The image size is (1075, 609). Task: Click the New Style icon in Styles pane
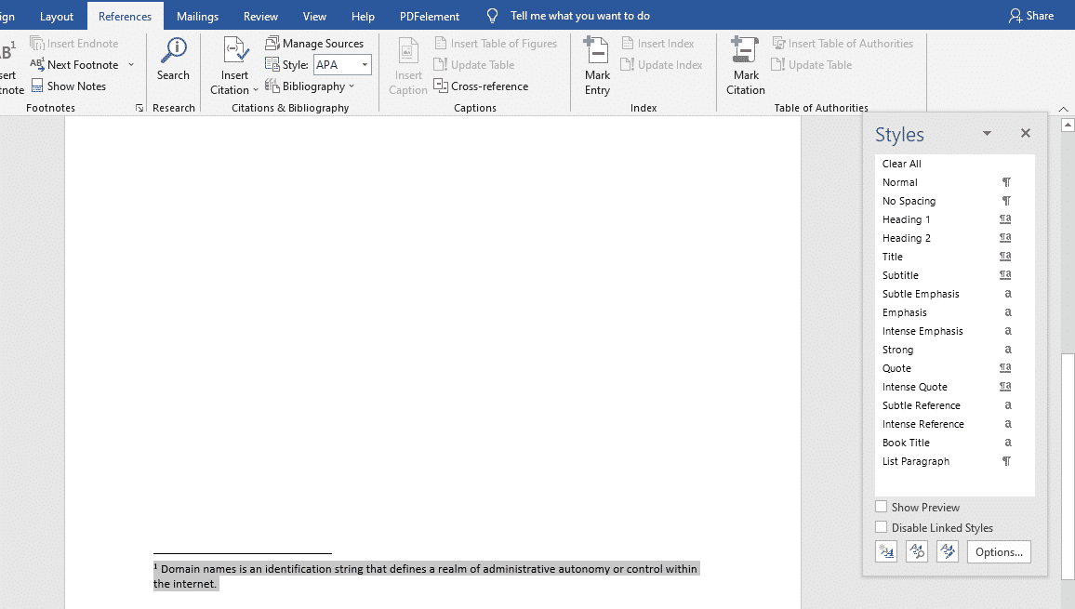pyautogui.click(x=885, y=550)
